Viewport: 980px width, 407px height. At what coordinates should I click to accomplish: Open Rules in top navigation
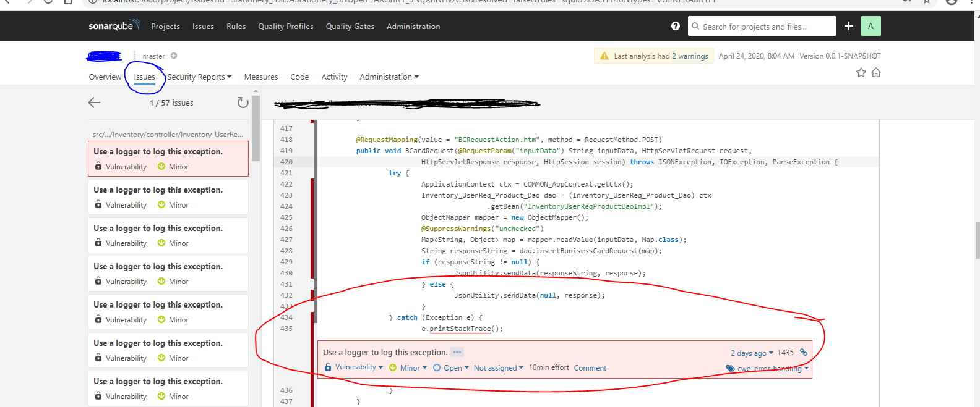click(x=236, y=27)
